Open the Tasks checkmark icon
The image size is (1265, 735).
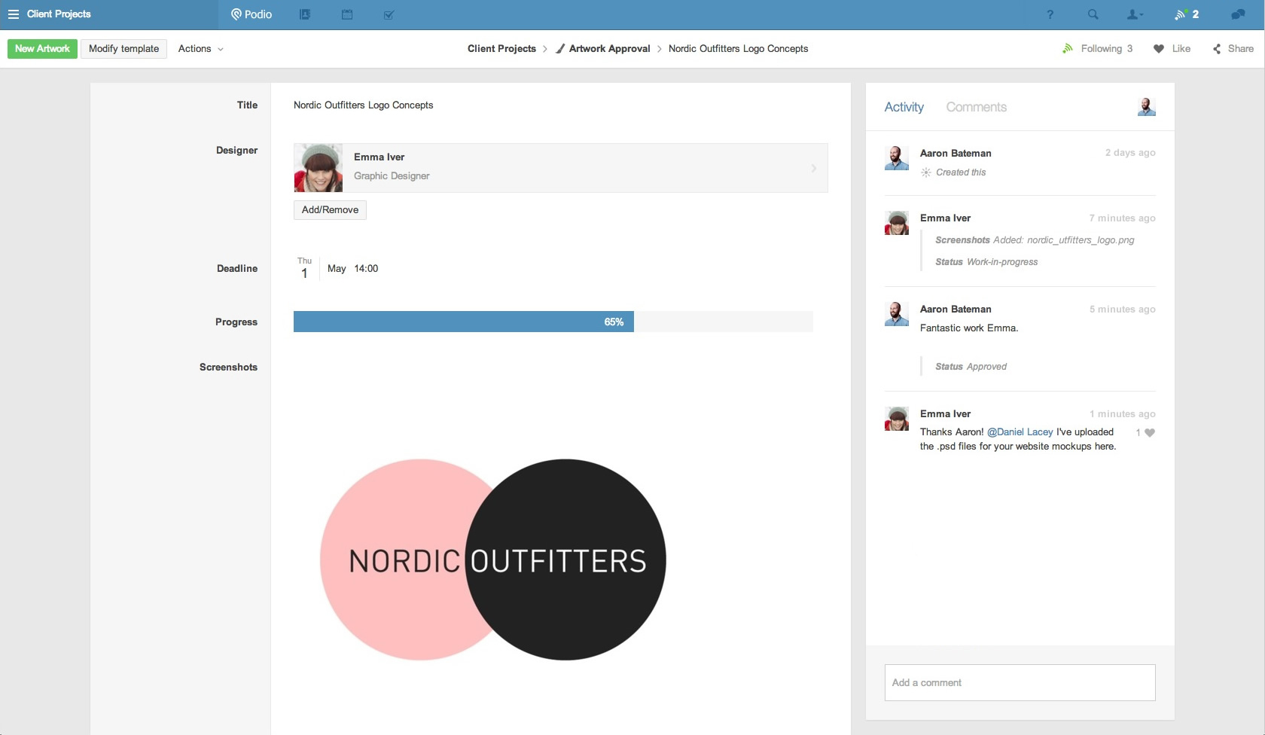(389, 14)
